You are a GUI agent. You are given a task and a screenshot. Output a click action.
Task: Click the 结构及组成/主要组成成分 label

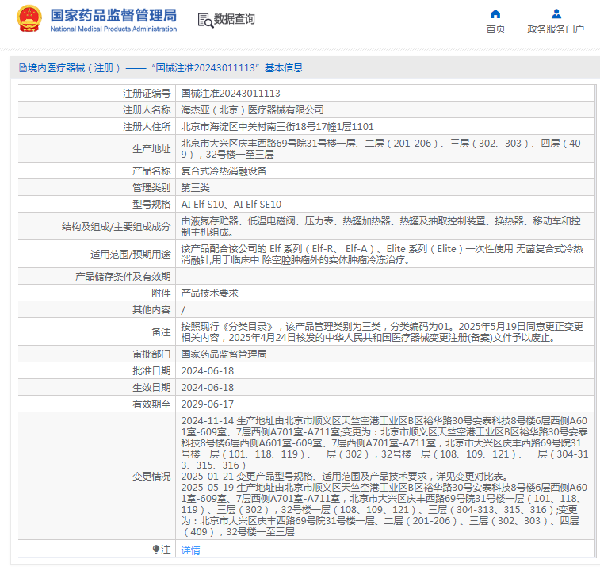click(116, 227)
